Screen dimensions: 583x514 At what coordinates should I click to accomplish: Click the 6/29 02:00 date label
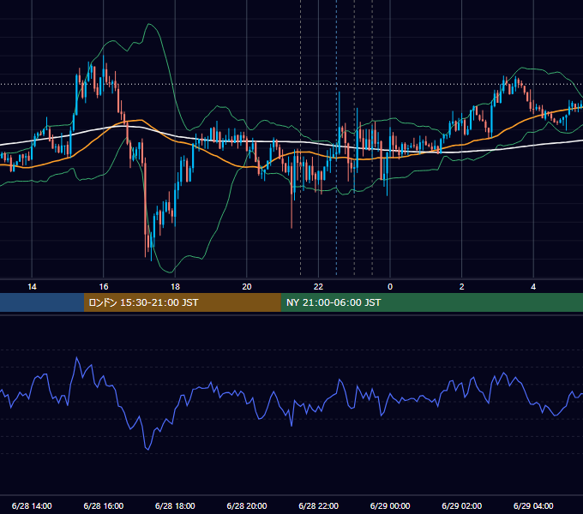(462, 505)
